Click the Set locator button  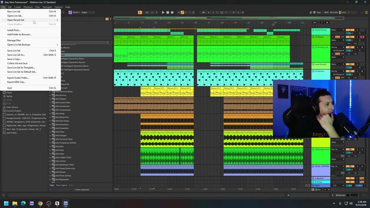click(314, 23)
